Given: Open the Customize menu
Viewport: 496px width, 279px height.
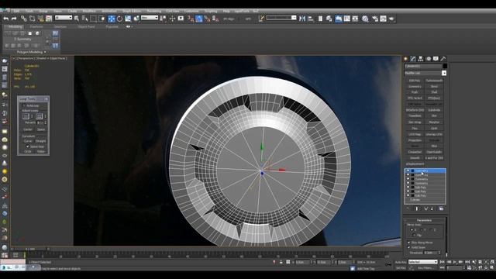Looking at the screenshot, I should click(191, 11).
